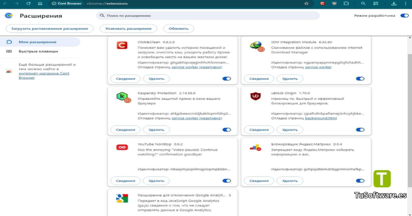Remove Click&Clean with Удалить

coord(156,79)
